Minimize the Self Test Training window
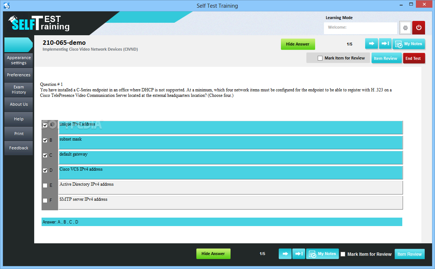Image resolution: width=435 pixels, height=269 pixels. click(x=401, y=5)
